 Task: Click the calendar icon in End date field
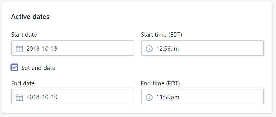[x=19, y=97]
